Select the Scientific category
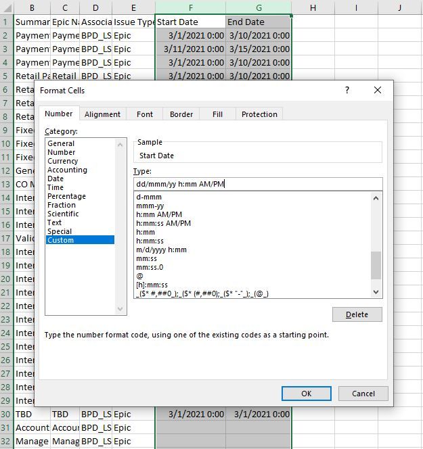The width and height of the screenshot is (423, 449). (81, 214)
